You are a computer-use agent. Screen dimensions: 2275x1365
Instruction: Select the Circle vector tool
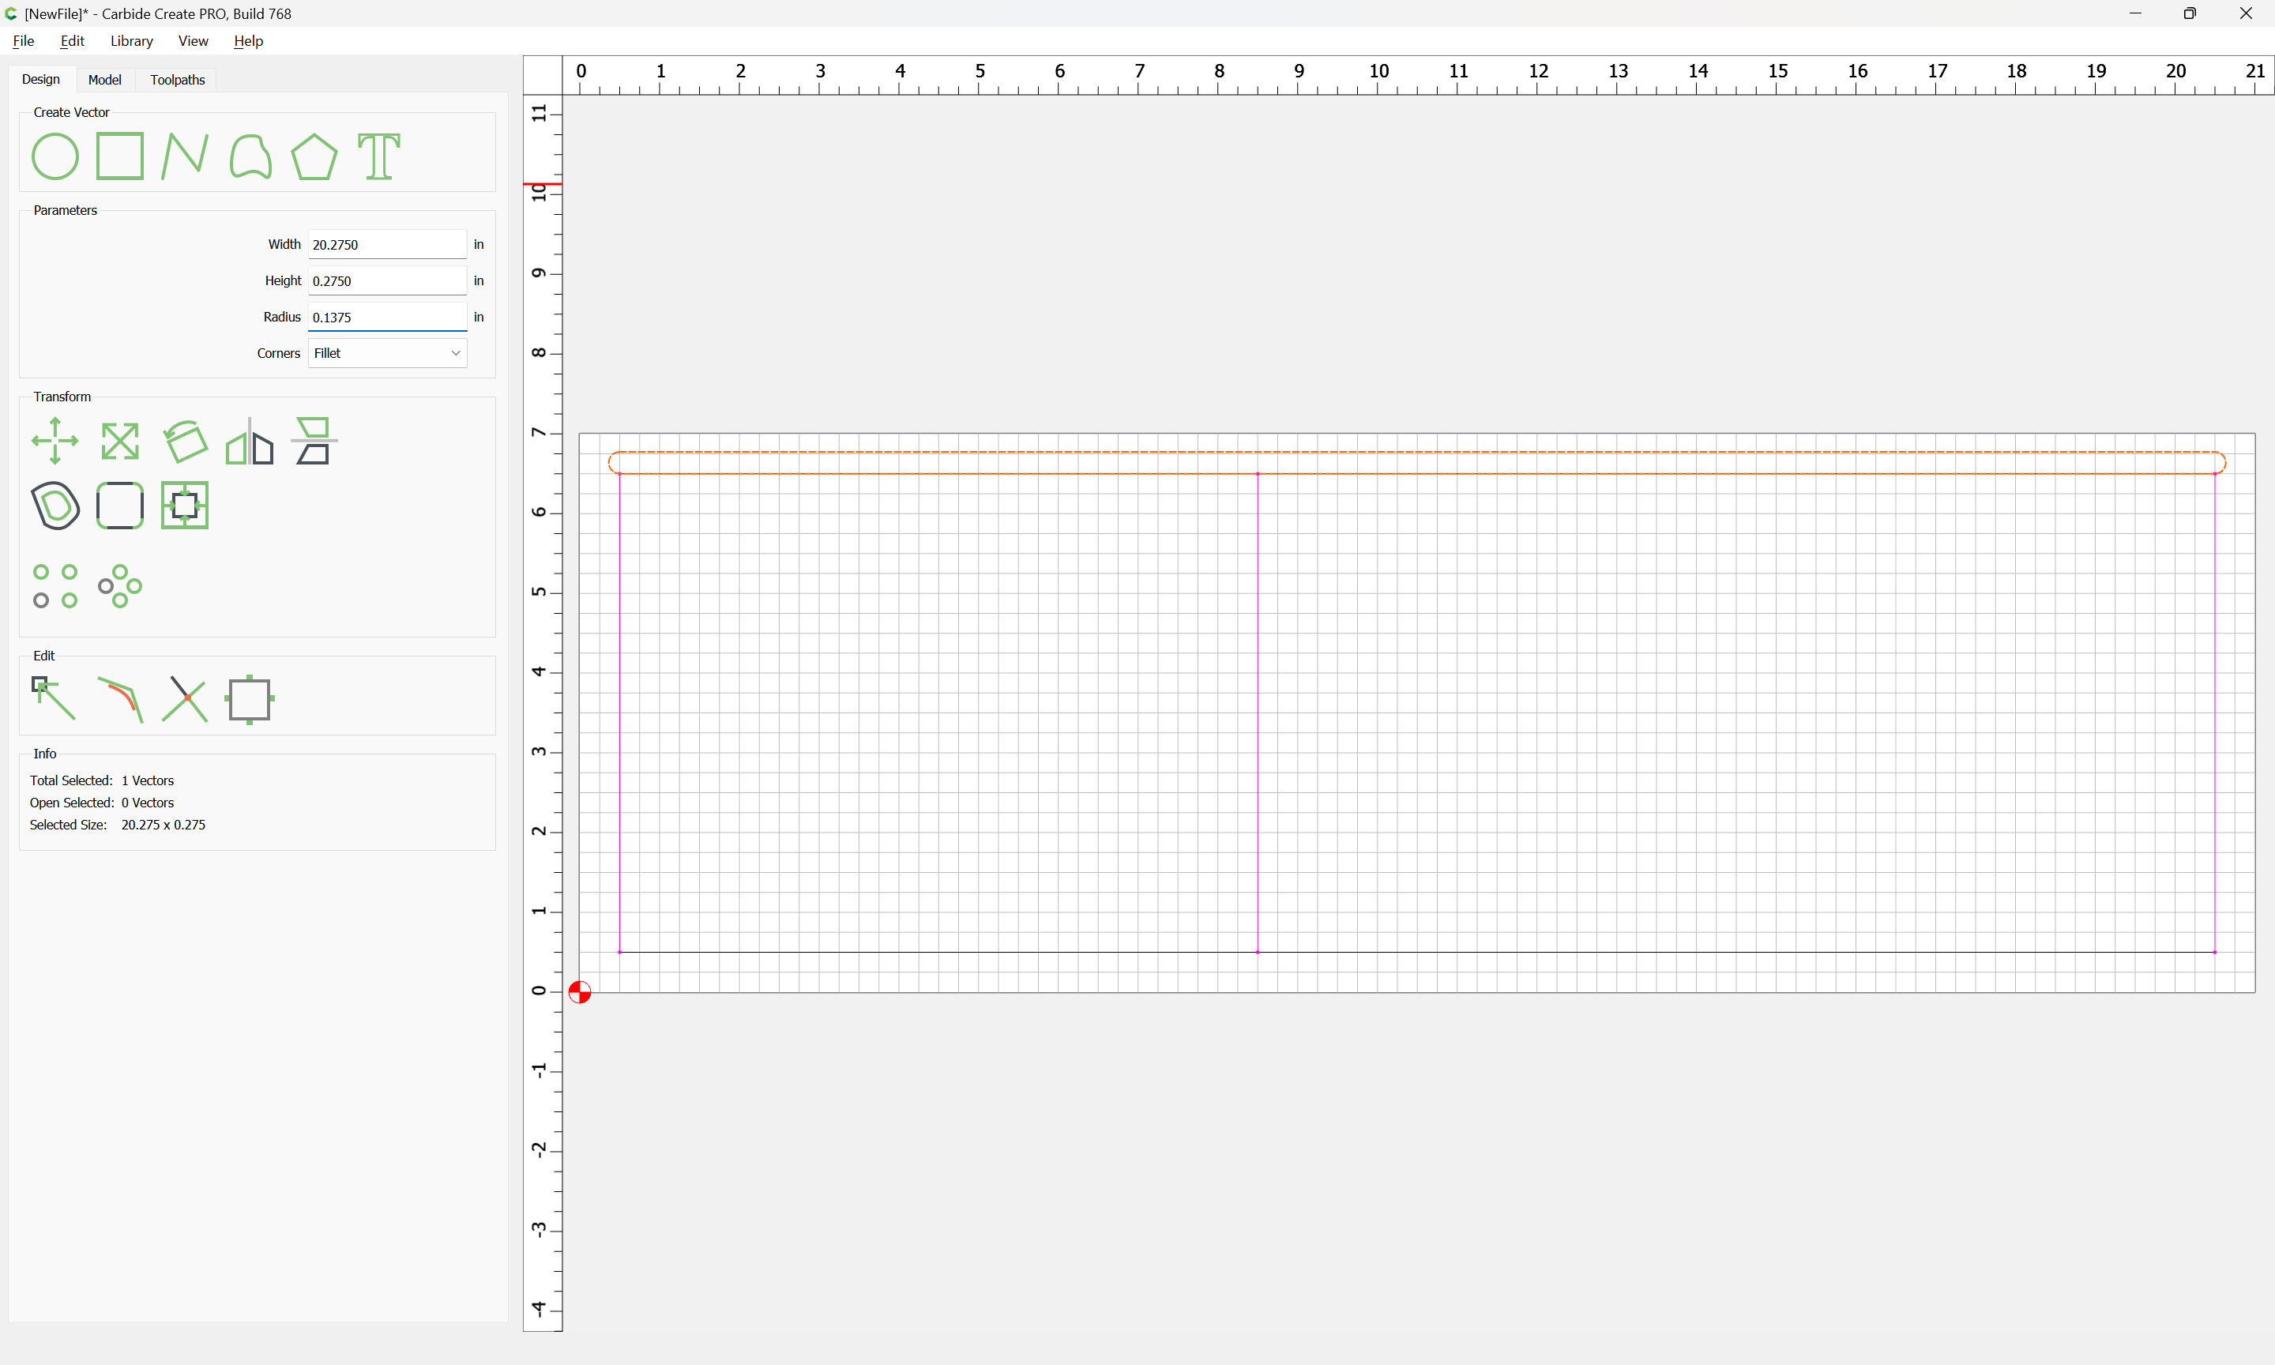[55, 156]
